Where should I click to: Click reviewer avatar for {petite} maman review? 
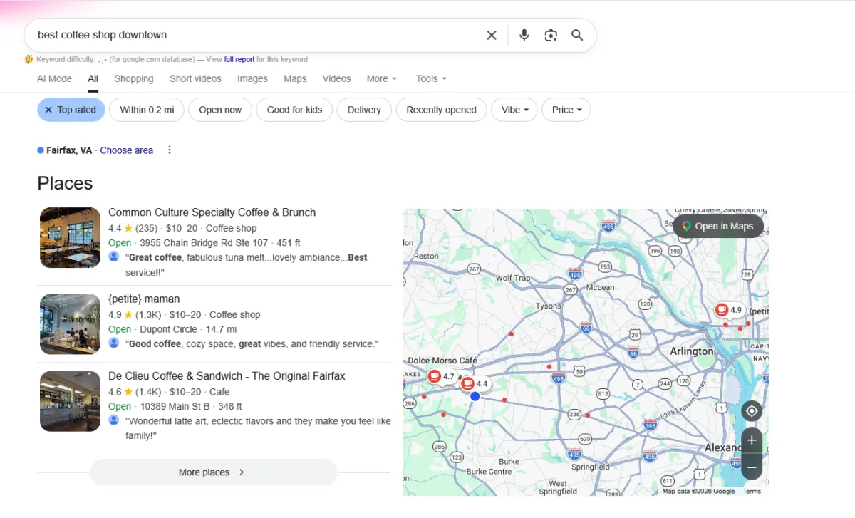(x=114, y=343)
